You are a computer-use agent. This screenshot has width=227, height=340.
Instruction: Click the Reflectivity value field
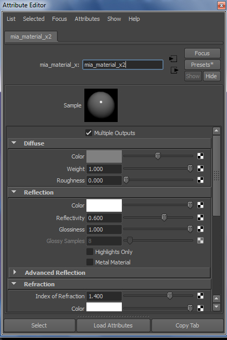point(104,218)
